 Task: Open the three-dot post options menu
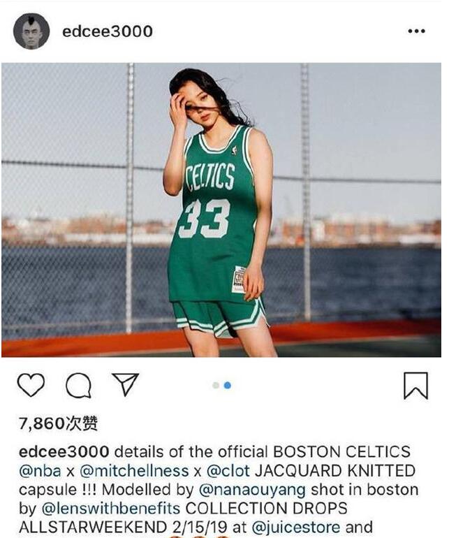tap(416, 31)
